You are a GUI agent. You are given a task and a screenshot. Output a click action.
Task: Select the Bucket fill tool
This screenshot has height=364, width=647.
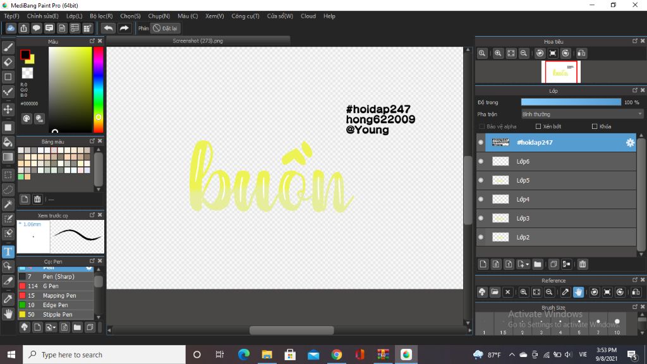click(8, 142)
